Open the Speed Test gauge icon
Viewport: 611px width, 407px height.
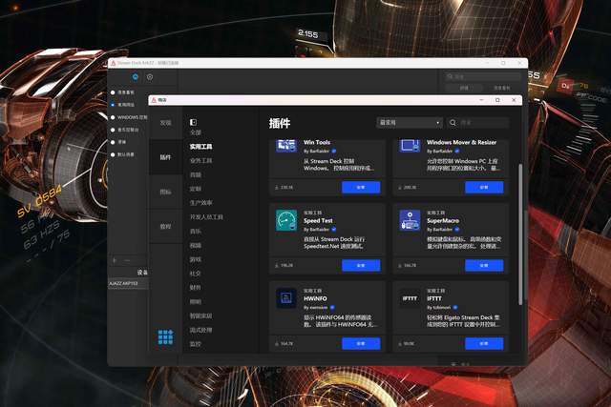(286, 220)
